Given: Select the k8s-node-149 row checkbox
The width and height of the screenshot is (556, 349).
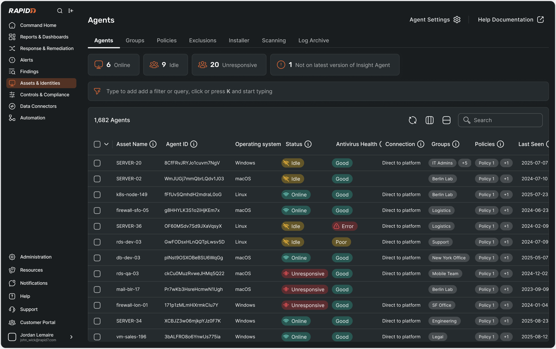Looking at the screenshot, I should 97,195.
